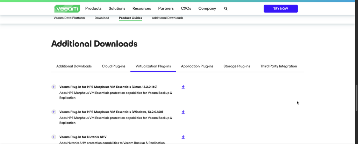Switch to the Cloud Plug-ins tab

tap(114, 66)
